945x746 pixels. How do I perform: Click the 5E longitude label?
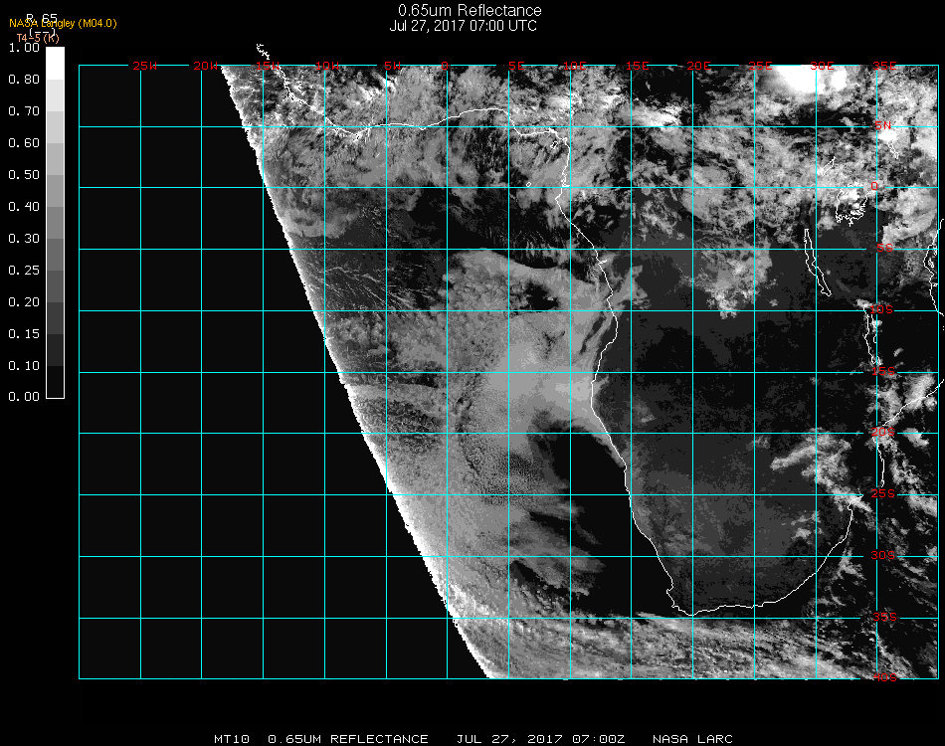pos(516,66)
